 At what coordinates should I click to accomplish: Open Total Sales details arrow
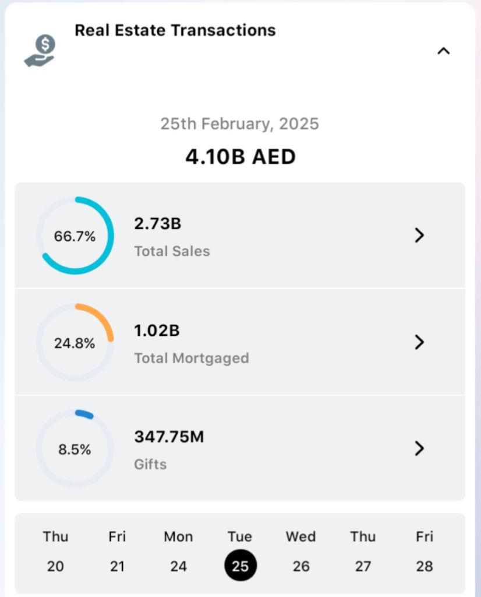tap(419, 236)
